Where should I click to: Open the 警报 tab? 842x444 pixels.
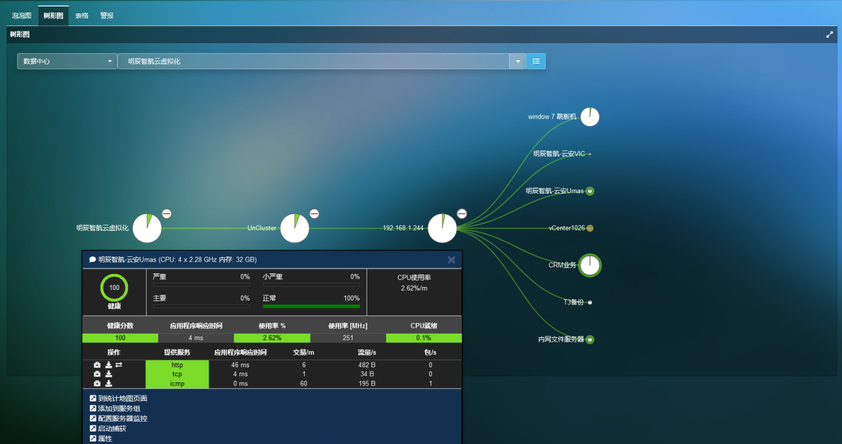tap(107, 16)
